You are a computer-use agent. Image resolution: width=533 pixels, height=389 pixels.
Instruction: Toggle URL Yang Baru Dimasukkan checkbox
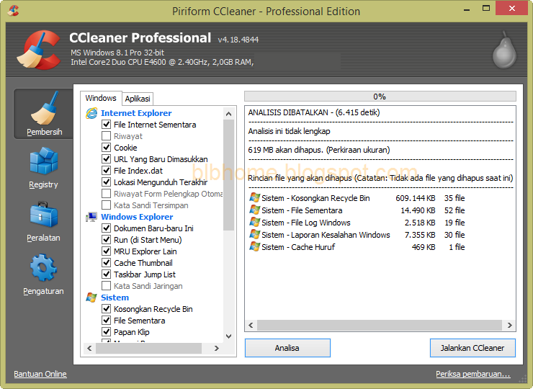pyautogui.click(x=107, y=159)
